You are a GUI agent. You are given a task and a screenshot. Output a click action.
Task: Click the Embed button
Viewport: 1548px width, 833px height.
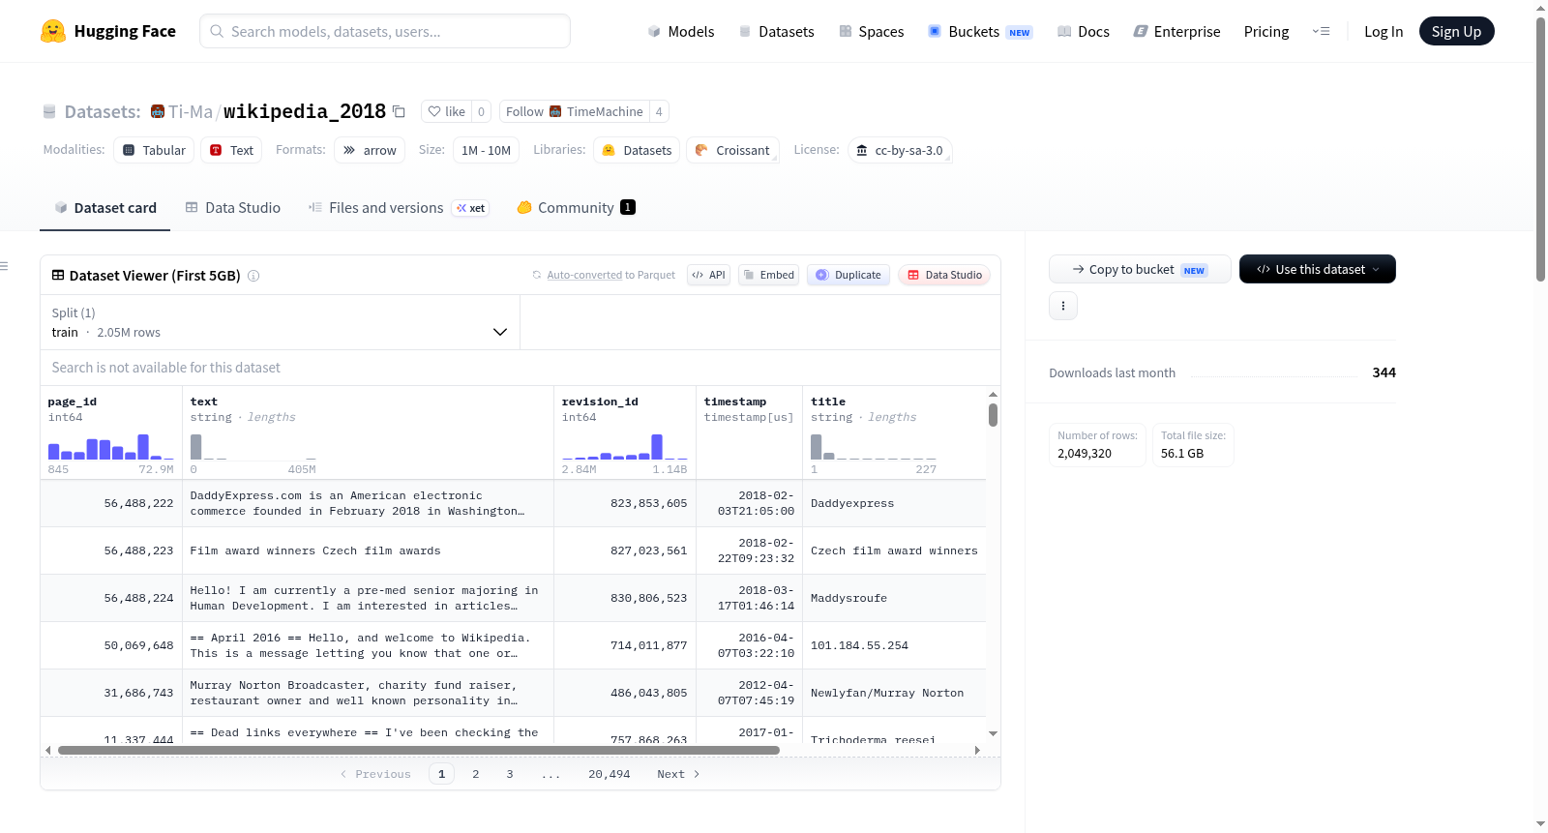769,275
